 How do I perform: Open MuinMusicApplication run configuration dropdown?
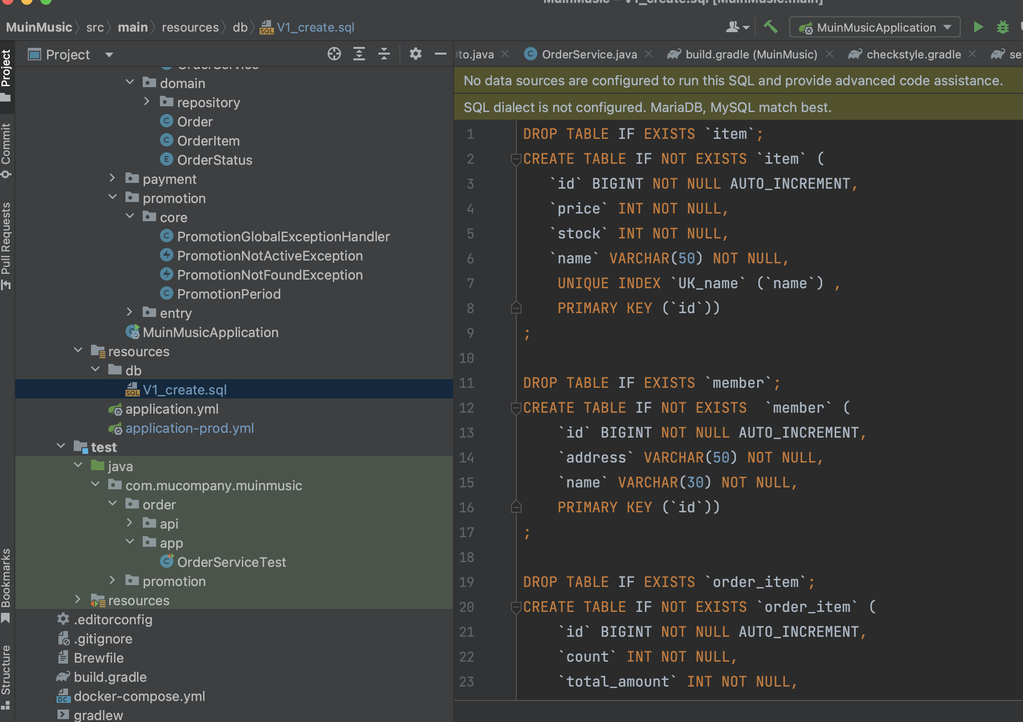[x=875, y=27]
